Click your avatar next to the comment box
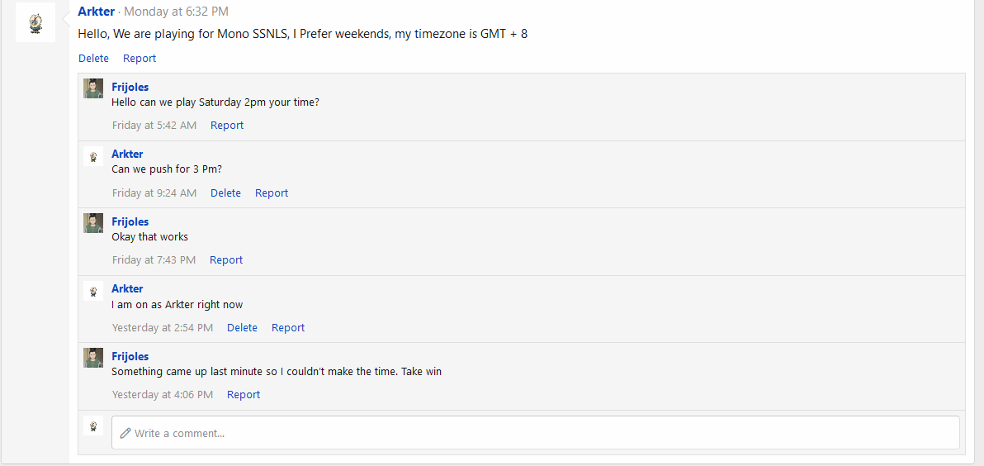This screenshot has height=466, width=984. (93, 426)
